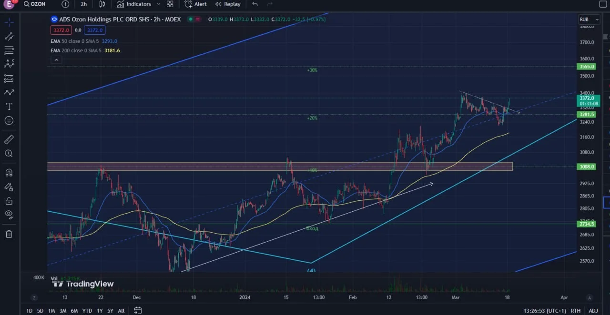Image resolution: width=610 pixels, height=315 pixels.
Task: Set date range to 1Y
Action: click(100, 311)
